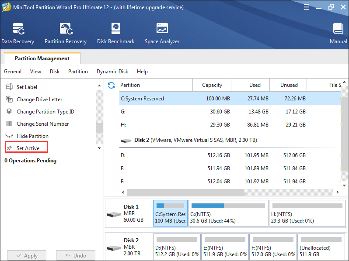Select Change Drive Letter action

39,100
